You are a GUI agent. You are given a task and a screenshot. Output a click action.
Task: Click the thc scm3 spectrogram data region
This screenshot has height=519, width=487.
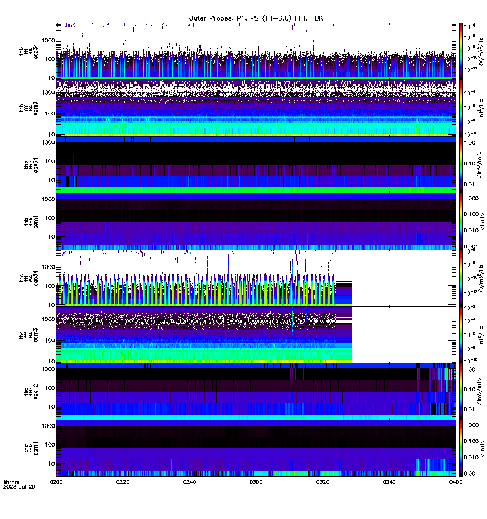(204, 335)
